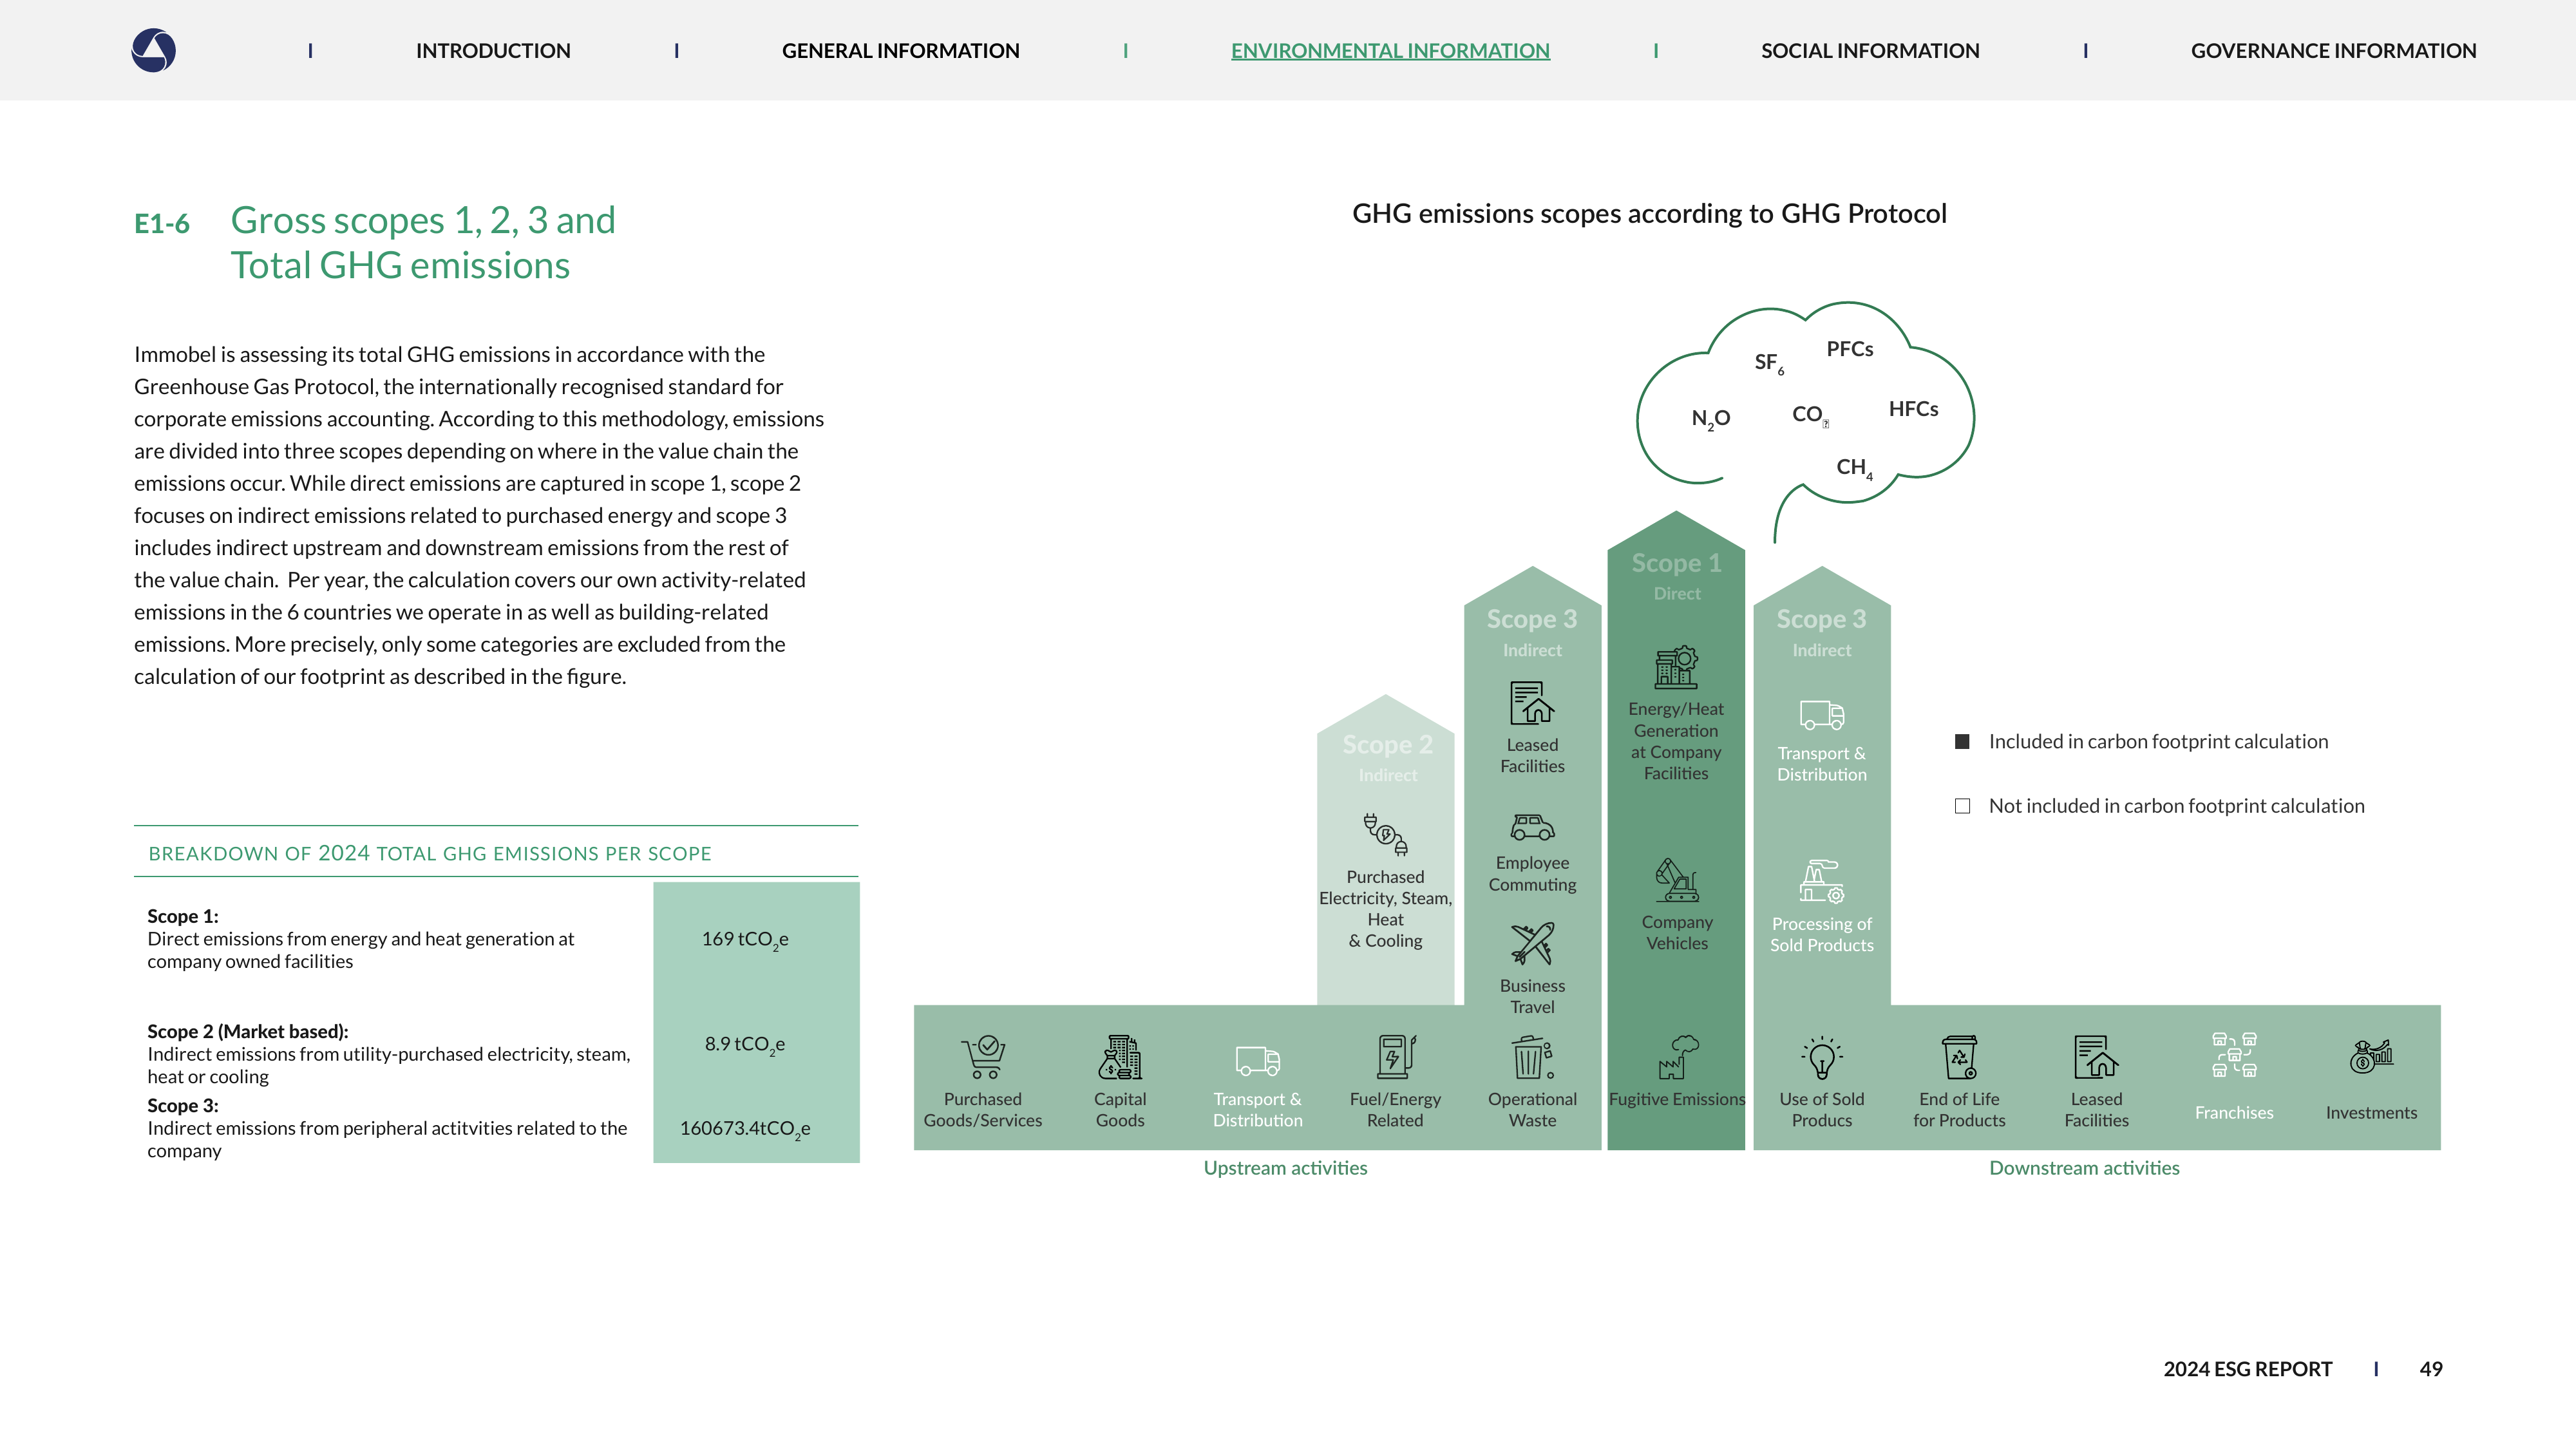Image resolution: width=2576 pixels, height=1449 pixels.
Task: Click the Upstream activities label
Action: tap(1285, 1168)
